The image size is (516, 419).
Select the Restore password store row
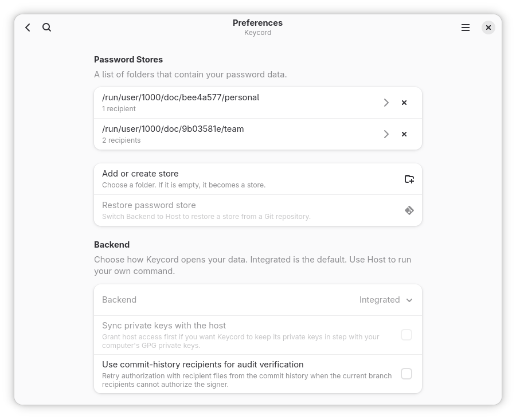point(258,210)
